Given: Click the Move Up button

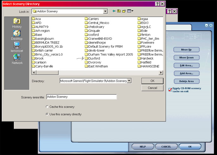Looking at the screenshot, I should 186,50.
